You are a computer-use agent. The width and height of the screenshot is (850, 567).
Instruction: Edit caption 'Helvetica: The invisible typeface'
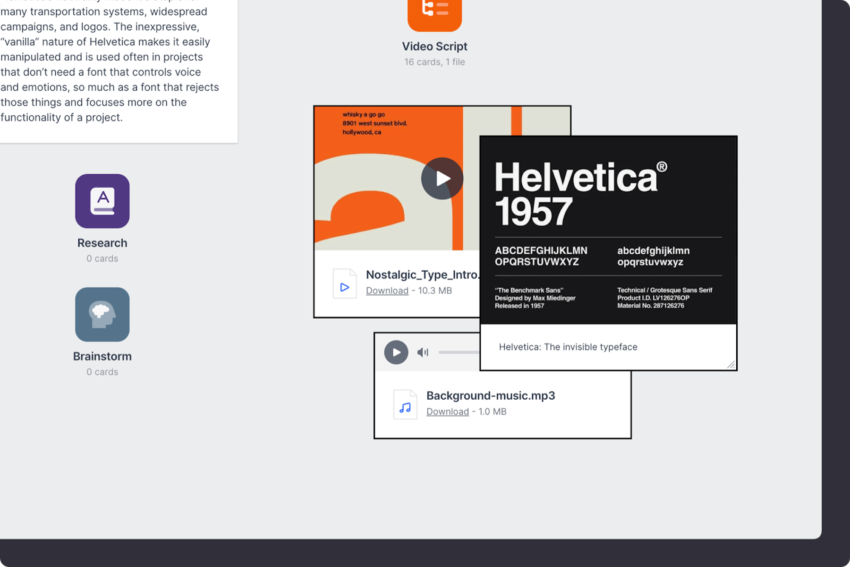coord(568,347)
